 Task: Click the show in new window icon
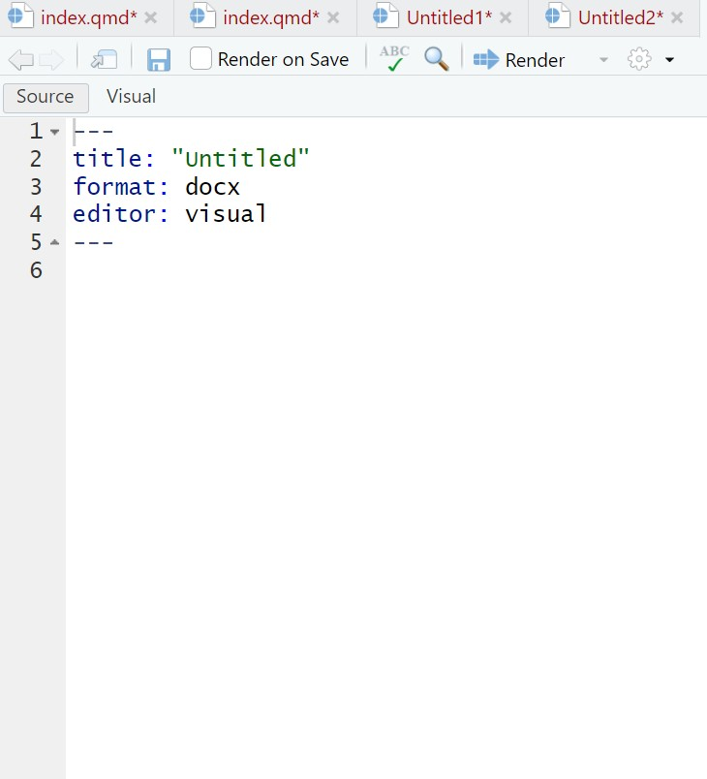click(104, 60)
